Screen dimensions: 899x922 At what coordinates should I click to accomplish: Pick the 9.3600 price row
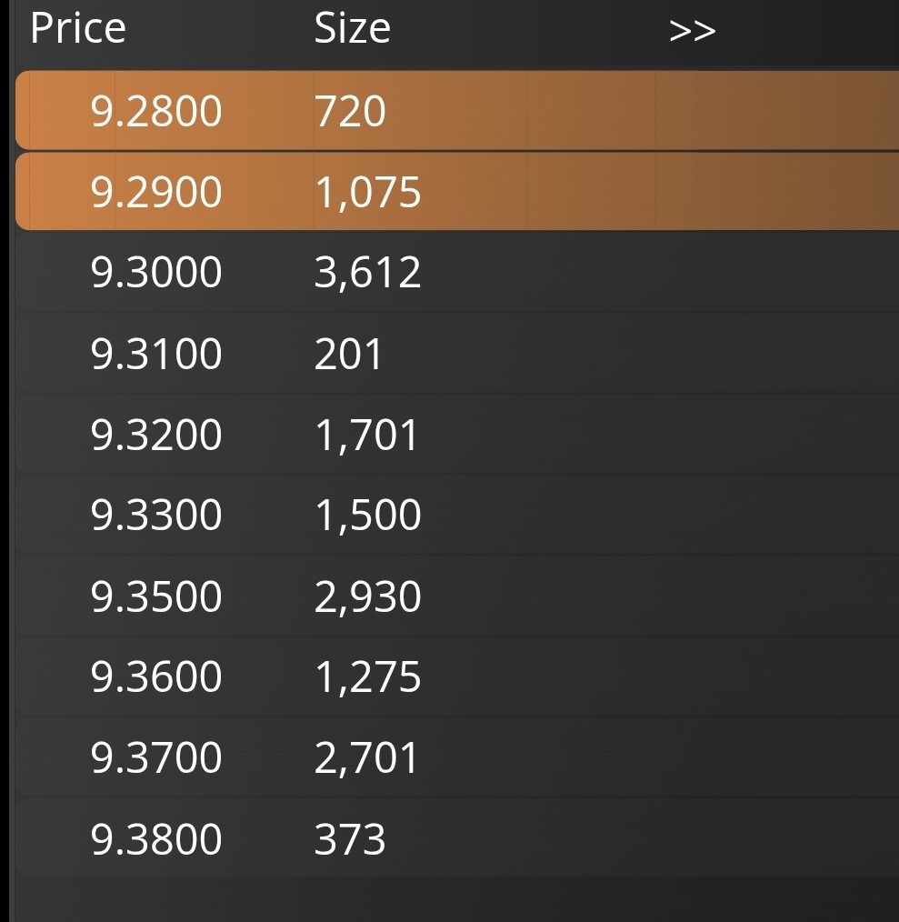[156, 677]
